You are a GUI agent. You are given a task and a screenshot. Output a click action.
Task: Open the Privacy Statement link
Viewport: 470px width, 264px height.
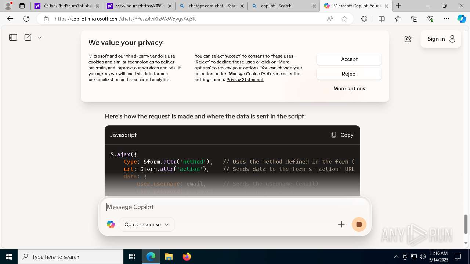pyautogui.click(x=245, y=80)
